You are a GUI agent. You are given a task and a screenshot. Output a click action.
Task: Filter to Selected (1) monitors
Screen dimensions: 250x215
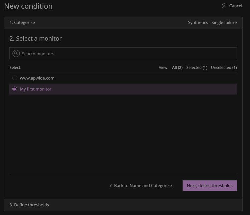[x=197, y=68]
